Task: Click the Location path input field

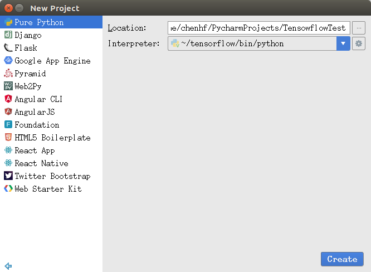Action: (x=259, y=28)
